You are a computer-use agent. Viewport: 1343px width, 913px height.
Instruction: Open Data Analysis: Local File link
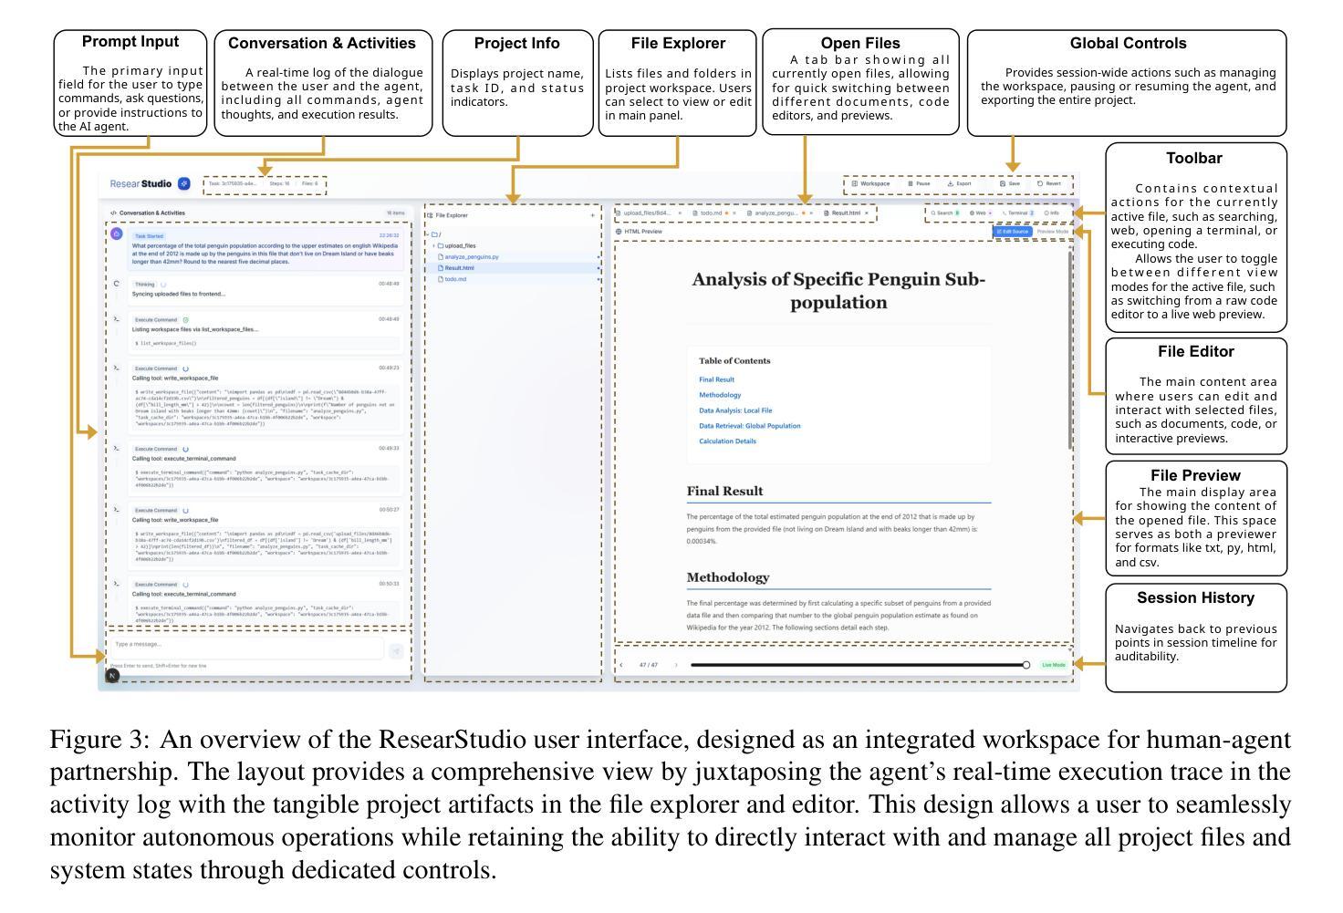(735, 410)
